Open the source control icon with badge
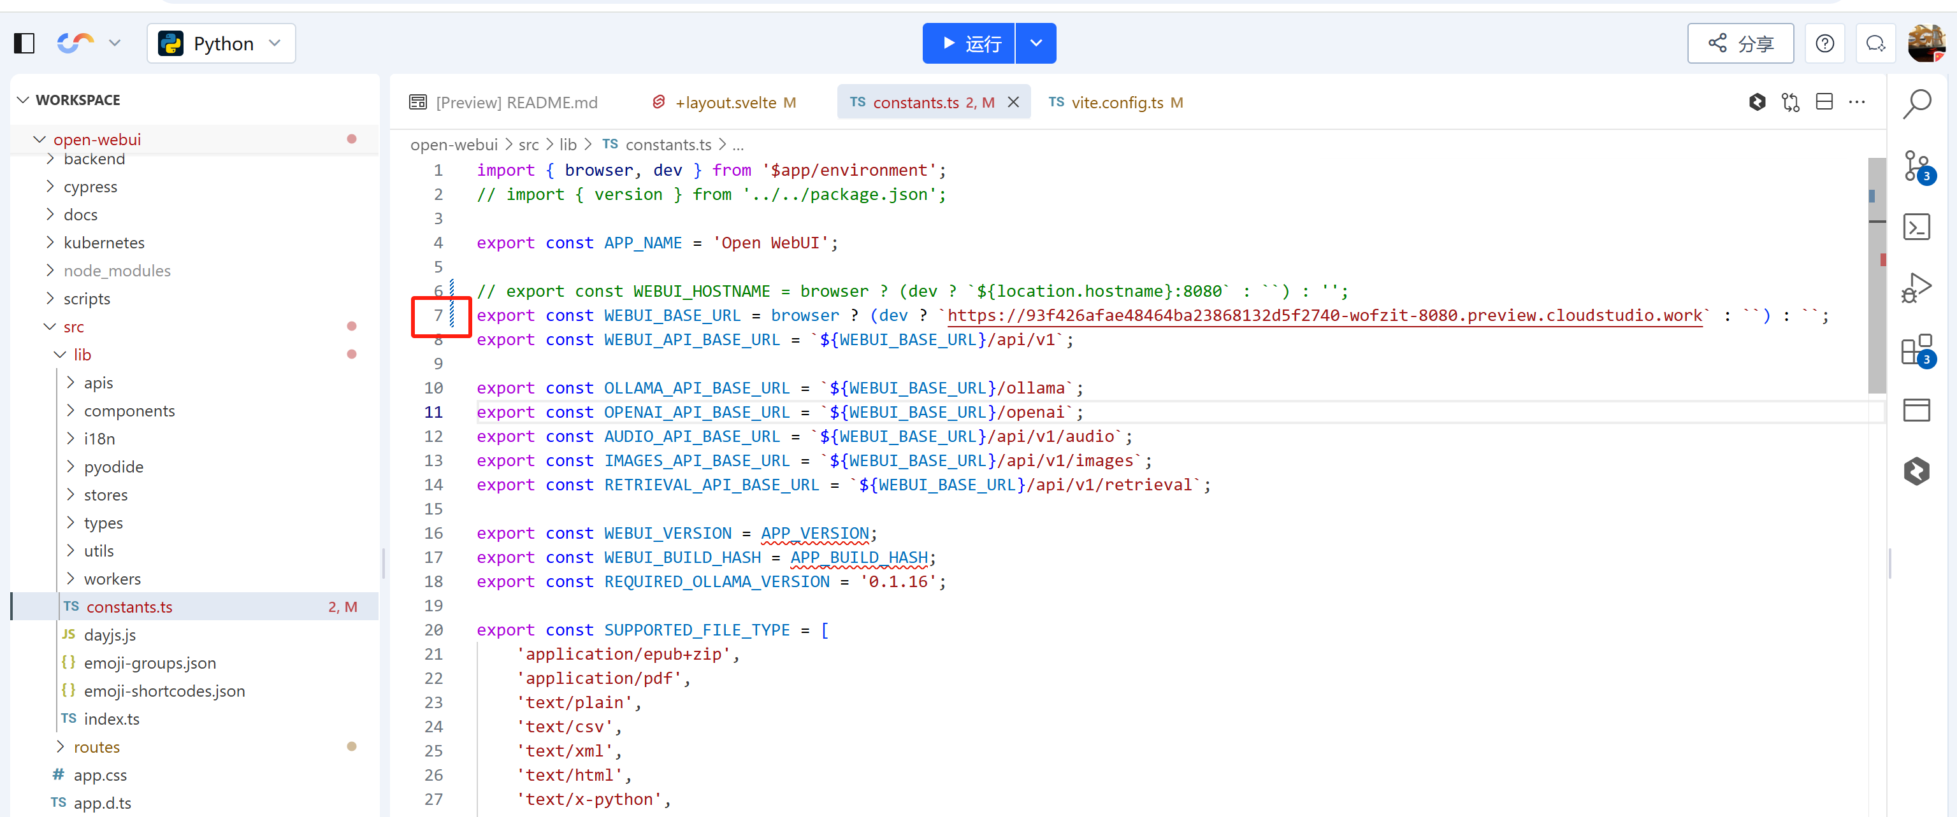The image size is (1957, 817). point(1917,166)
